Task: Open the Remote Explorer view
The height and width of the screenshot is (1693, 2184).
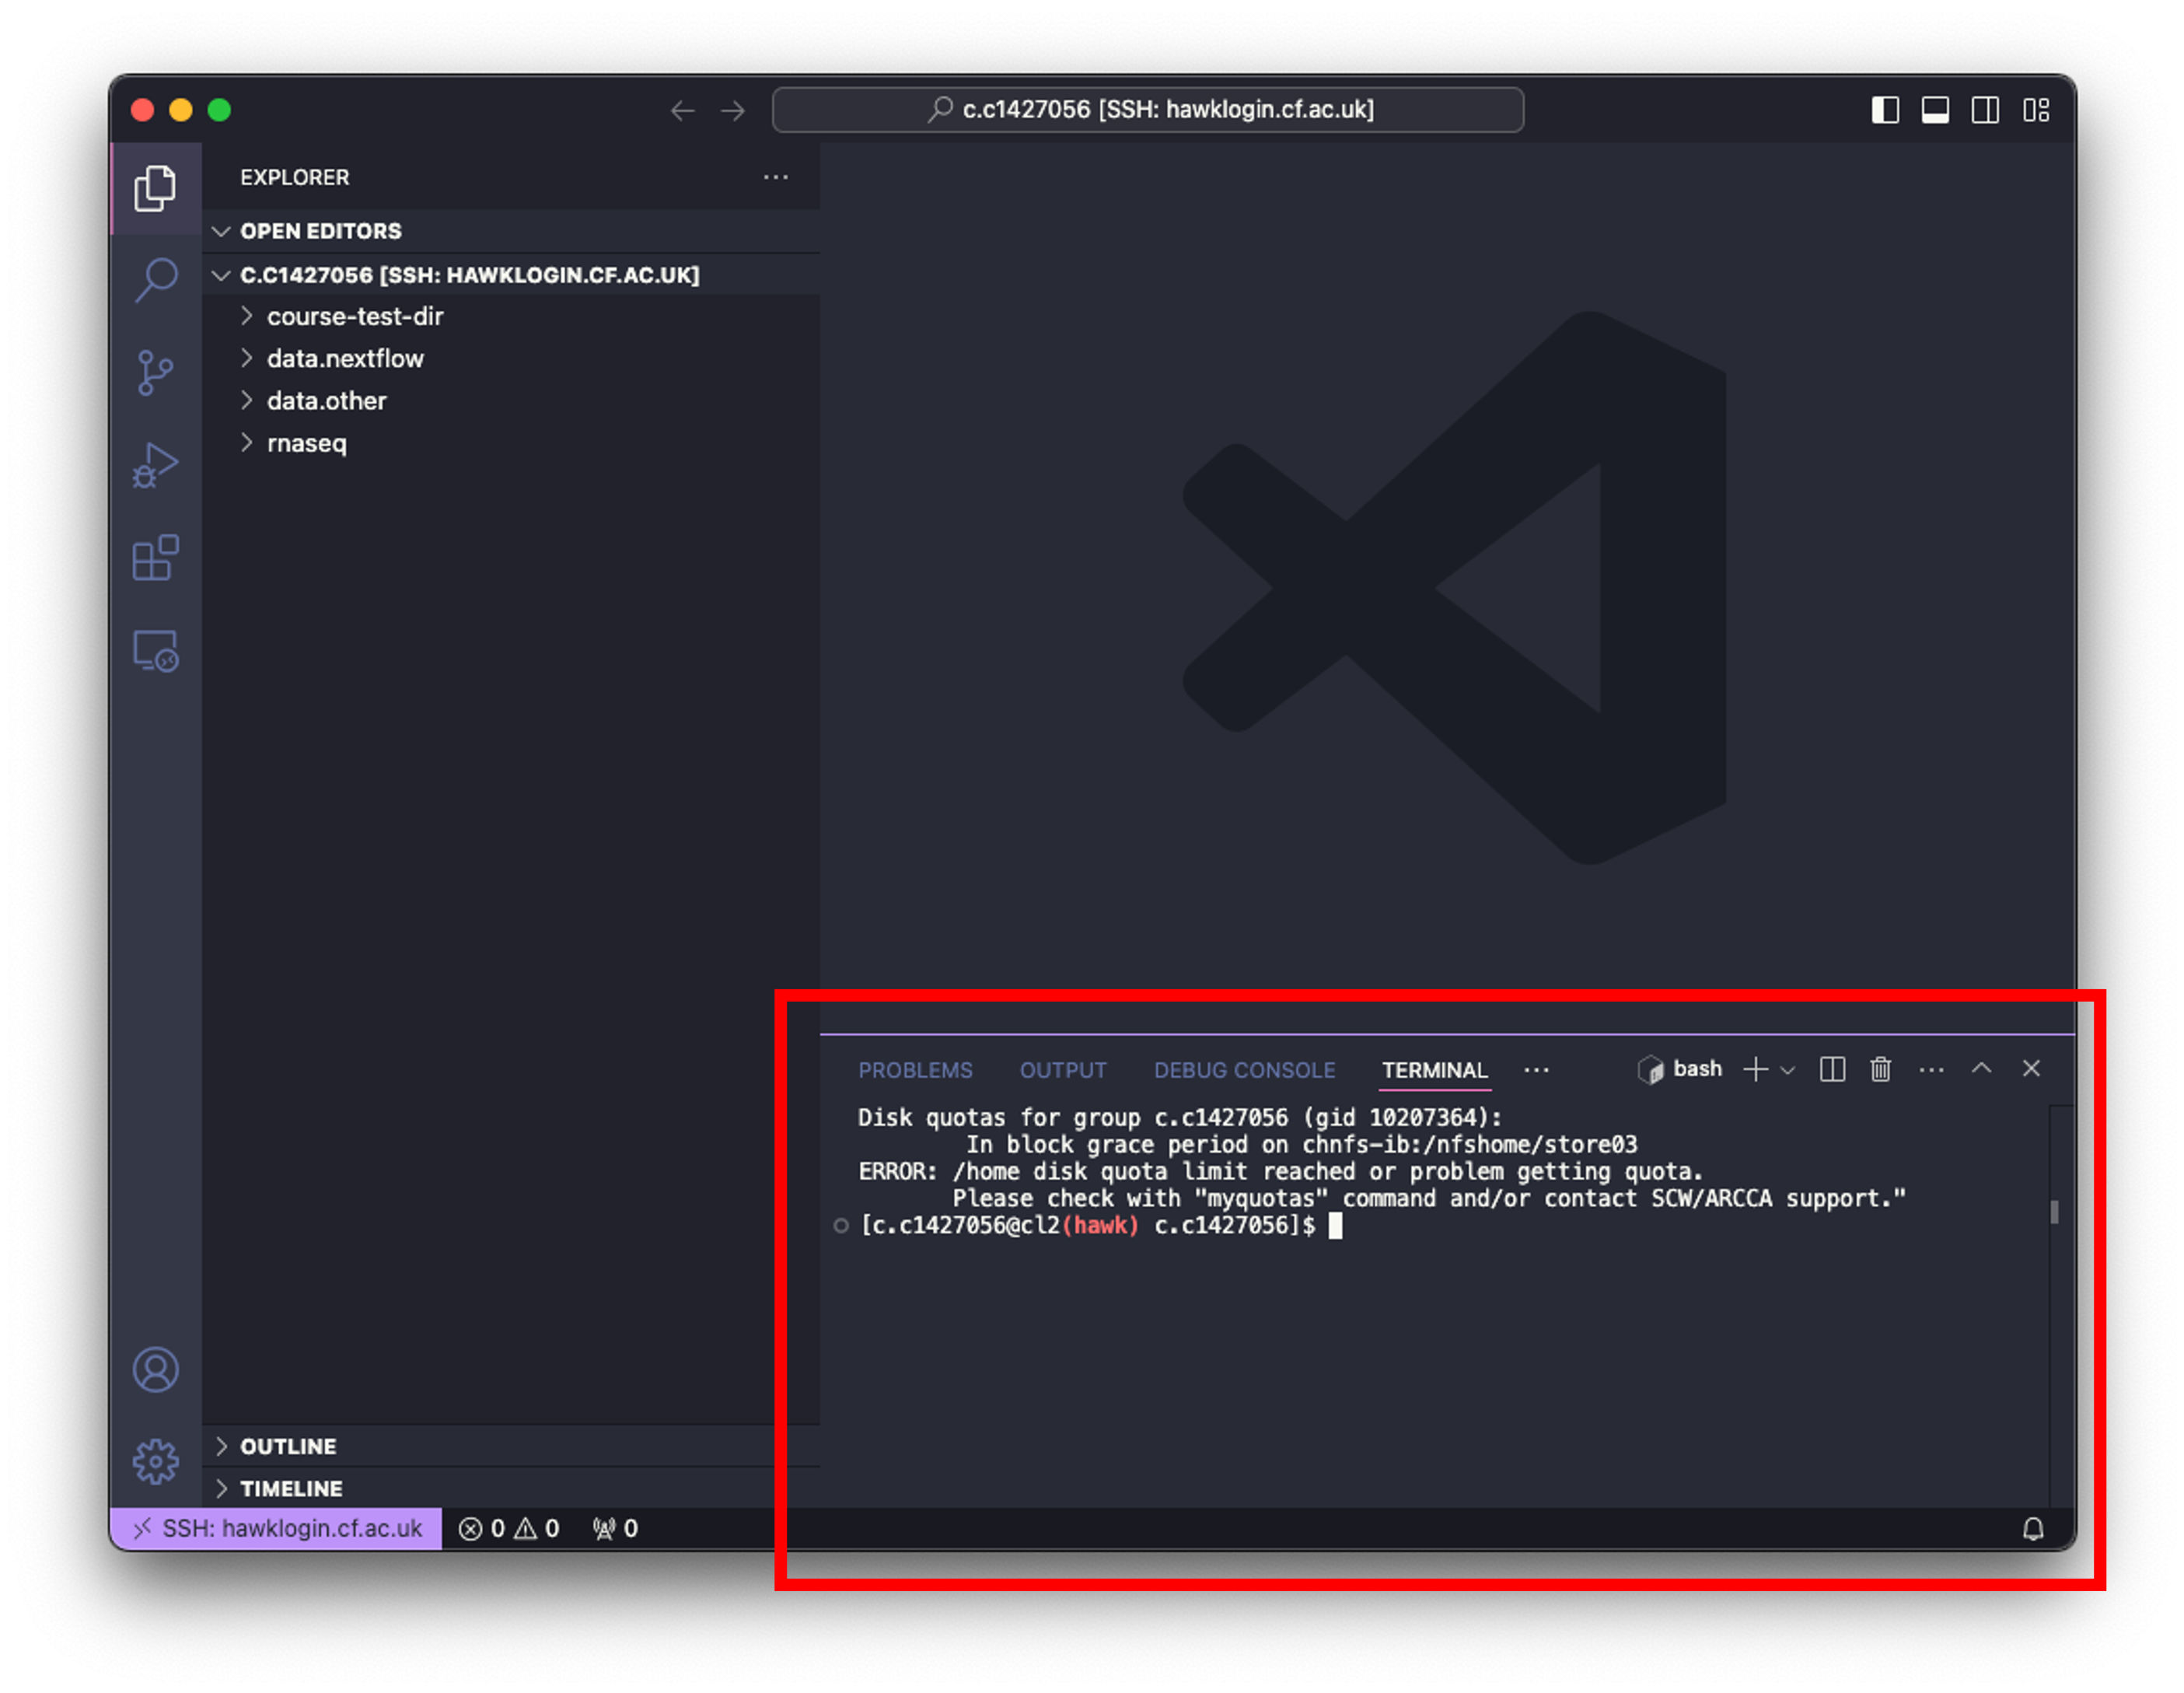Action: [155, 651]
